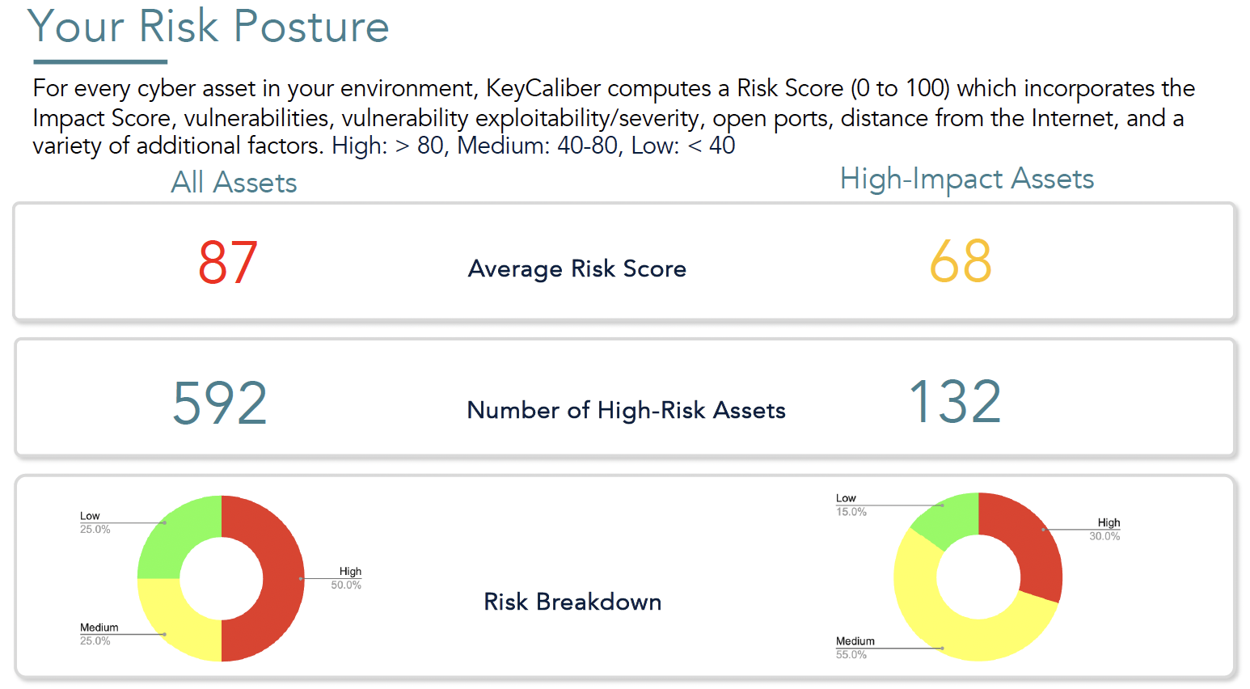Click the High 50.0% chart label

click(x=348, y=577)
